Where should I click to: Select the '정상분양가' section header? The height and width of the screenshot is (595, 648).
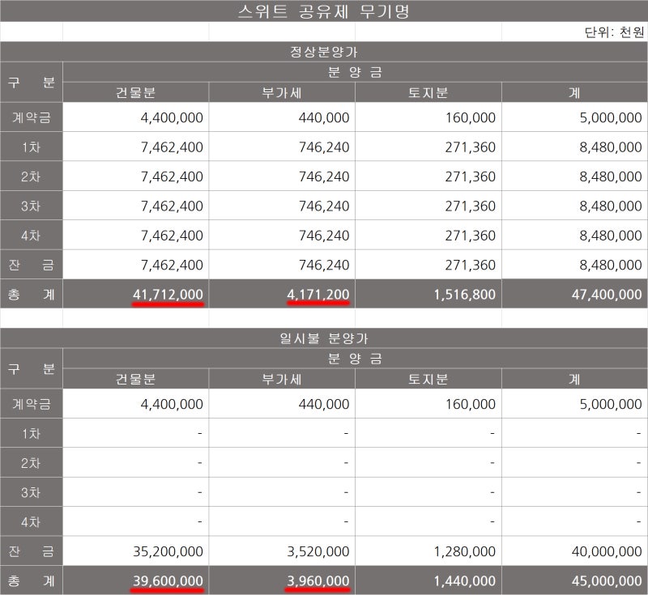[323, 52]
